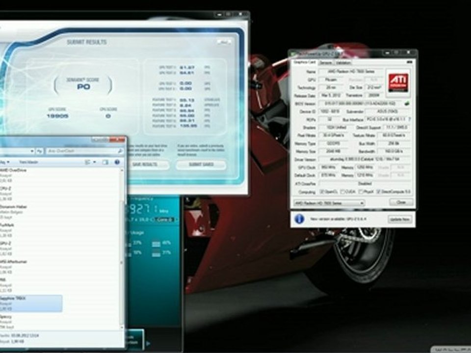The image size is (471, 353).
Task: Toggle the PhysX checkbox
Action: [361, 192]
